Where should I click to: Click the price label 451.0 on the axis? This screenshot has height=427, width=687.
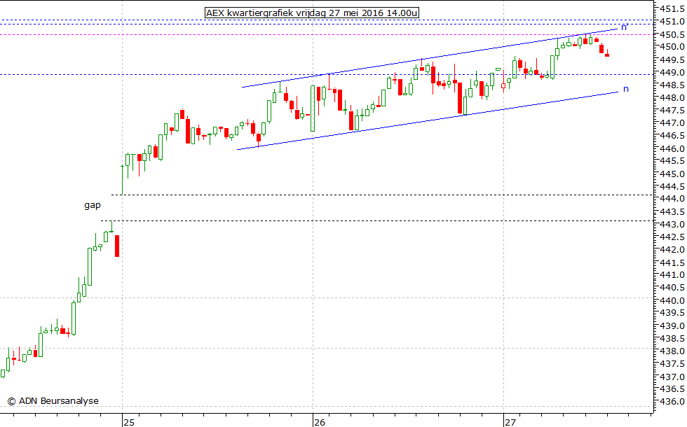(673, 22)
